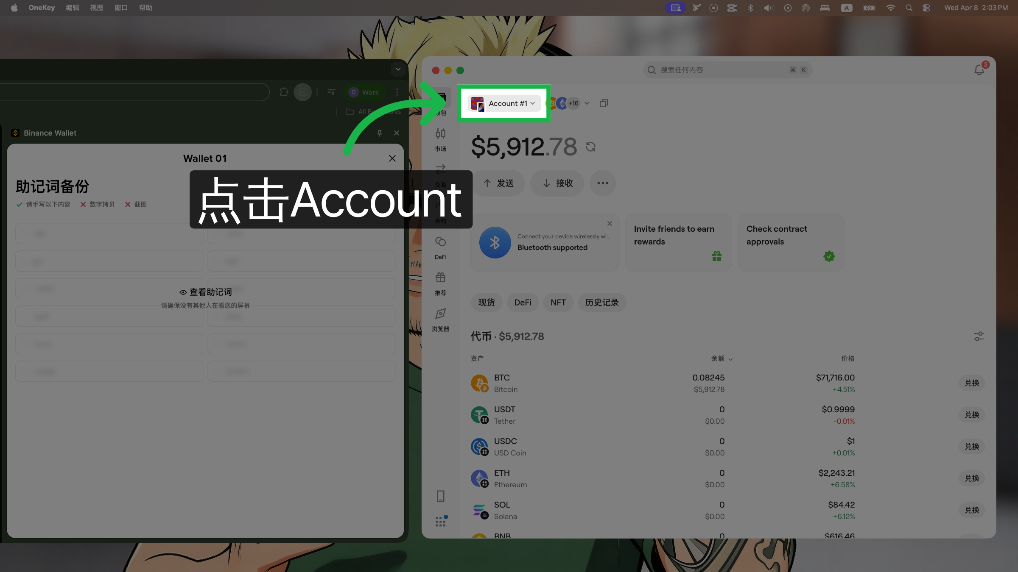Close the Binance Wallet panel
The height and width of the screenshot is (572, 1018).
pyautogui.click(x=397, y=133)
